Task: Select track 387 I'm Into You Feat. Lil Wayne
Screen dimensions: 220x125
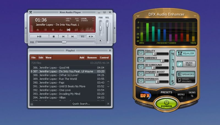Action: (68, 71)
